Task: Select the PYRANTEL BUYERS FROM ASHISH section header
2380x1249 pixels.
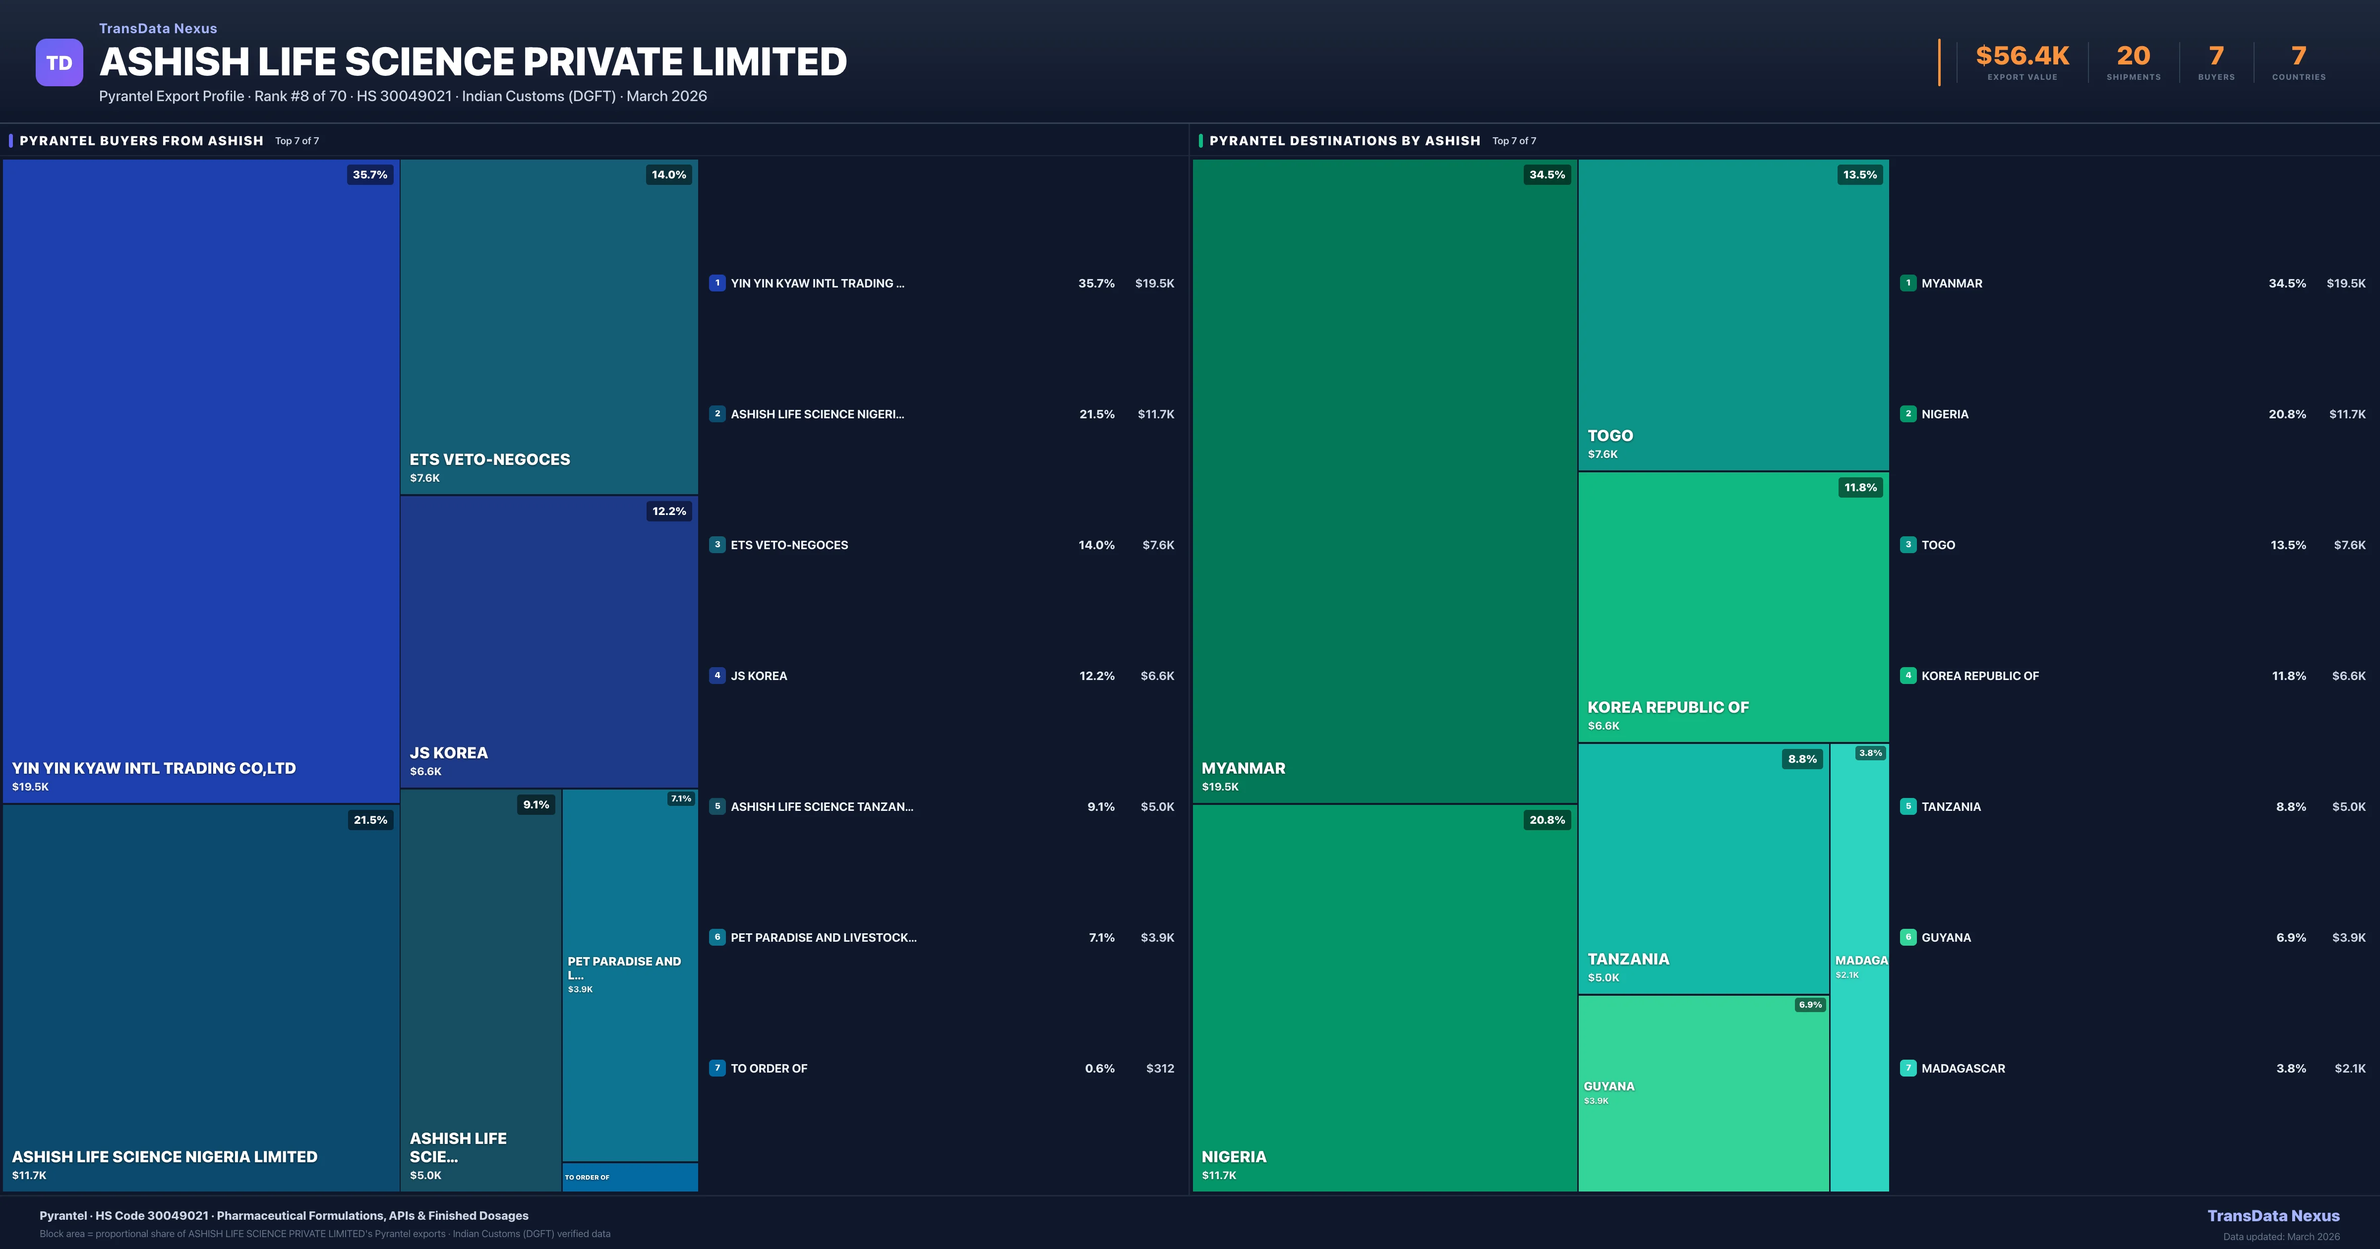Action: coord(139,140)
